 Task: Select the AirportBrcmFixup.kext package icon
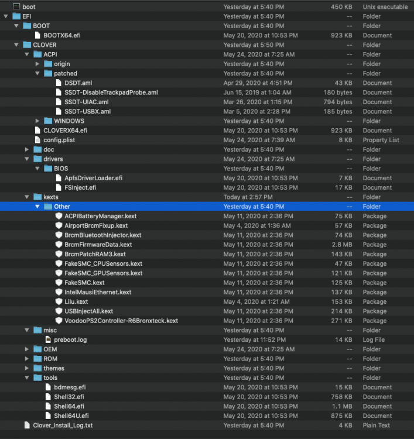click(59, 226)
